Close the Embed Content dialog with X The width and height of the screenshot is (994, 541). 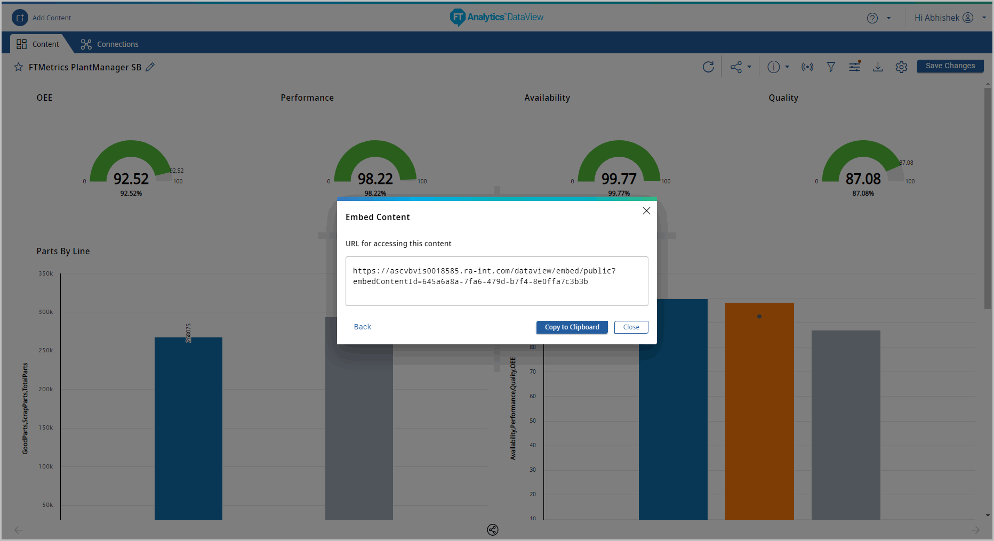[x=646, y=211]
